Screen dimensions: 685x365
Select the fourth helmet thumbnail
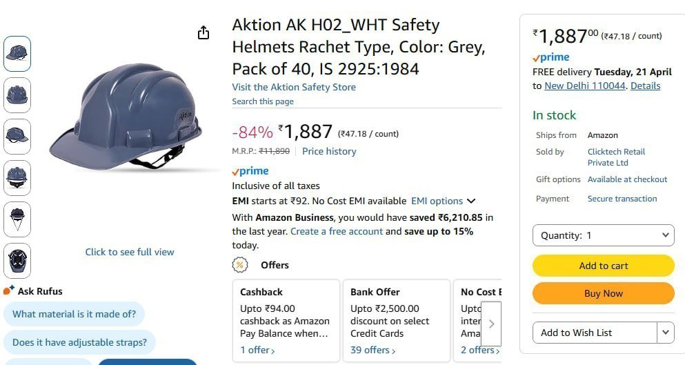(x=17, y=177)
